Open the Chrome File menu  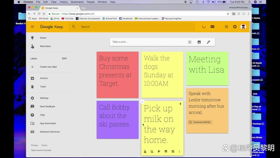coord(38,2)
